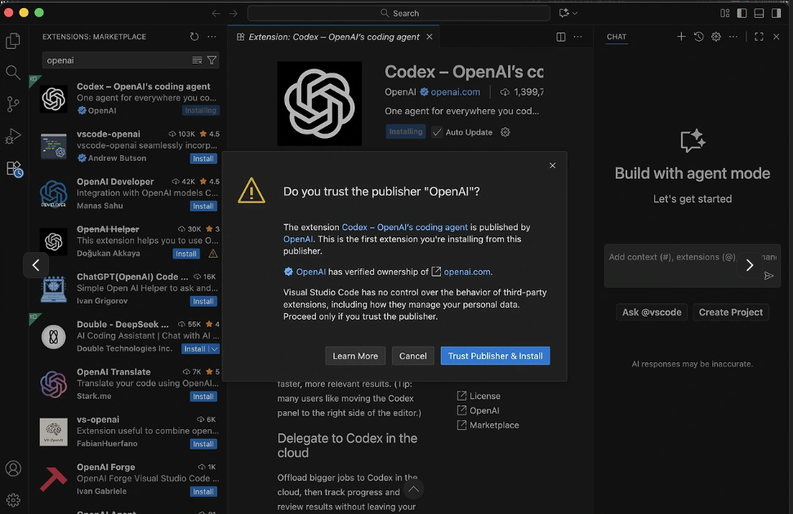The image size is (793, 514).
Task: Open chat settings gear
Action: tap(715, 37)
